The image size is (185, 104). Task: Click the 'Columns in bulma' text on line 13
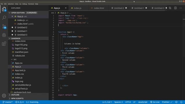click(72, 44)
